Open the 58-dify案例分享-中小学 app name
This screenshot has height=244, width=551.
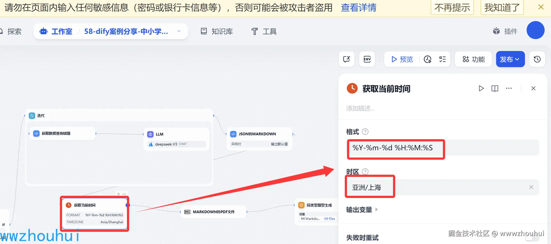pyautogui.click(x=126, y=32)
